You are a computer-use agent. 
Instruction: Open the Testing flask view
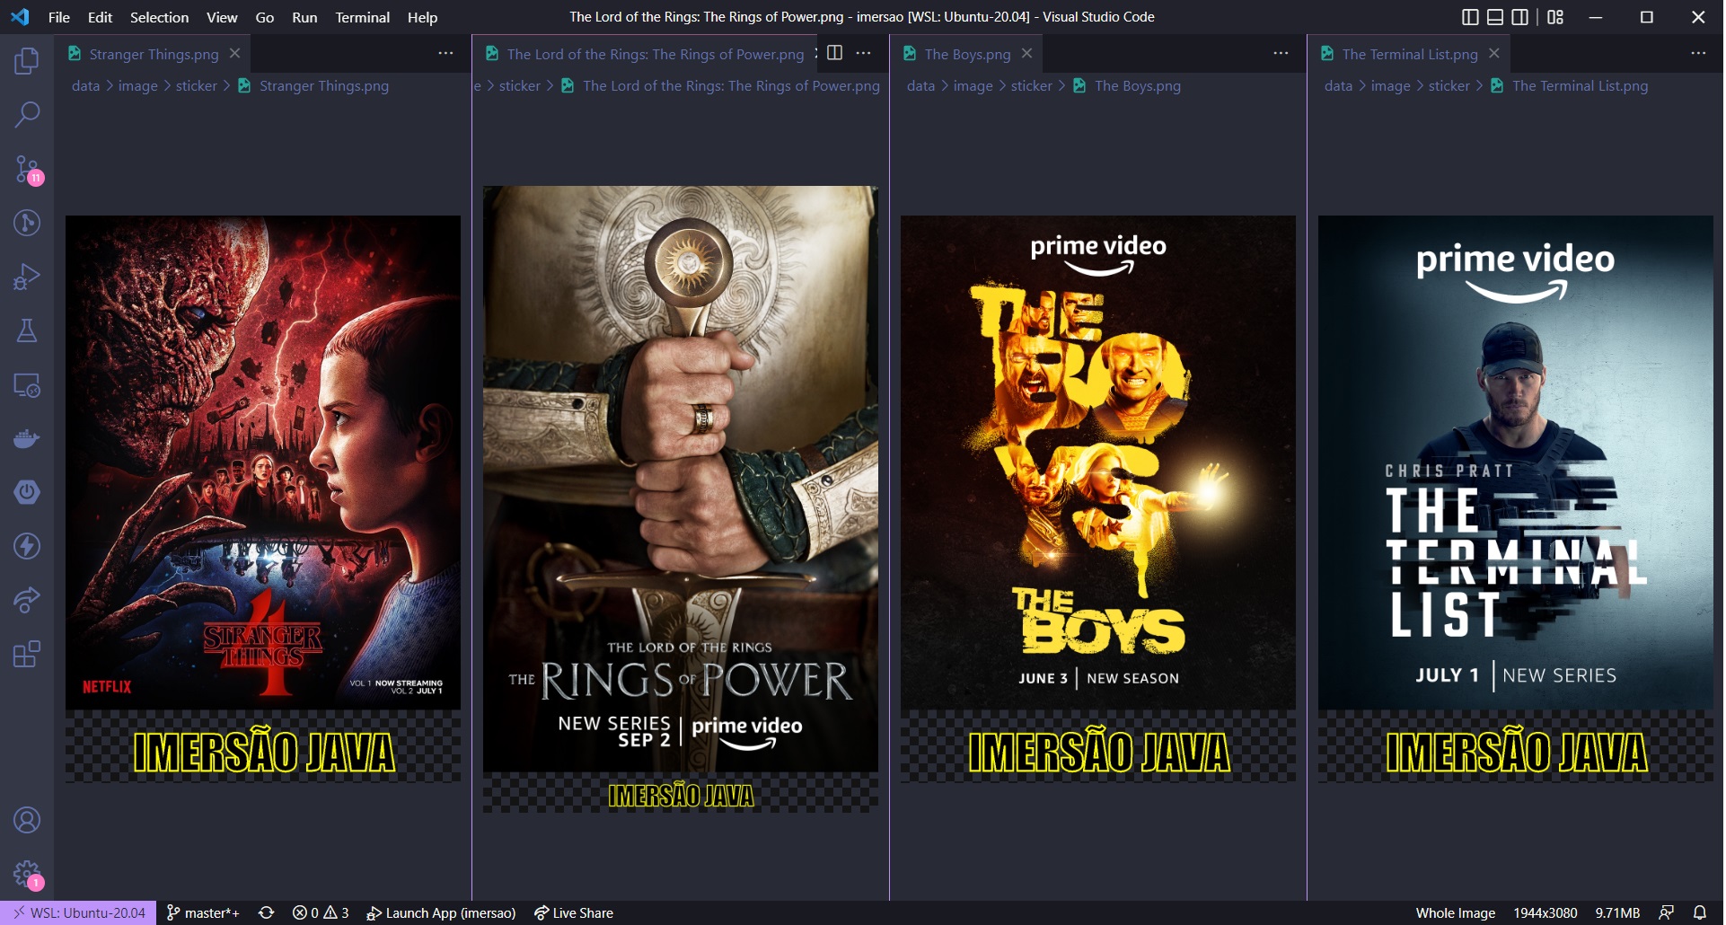click(x=27, y=330)
